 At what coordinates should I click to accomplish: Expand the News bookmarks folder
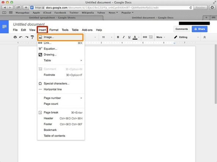(x=113, y=13)
